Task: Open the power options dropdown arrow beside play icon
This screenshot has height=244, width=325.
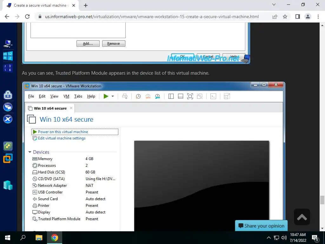Action: (113, 96)
